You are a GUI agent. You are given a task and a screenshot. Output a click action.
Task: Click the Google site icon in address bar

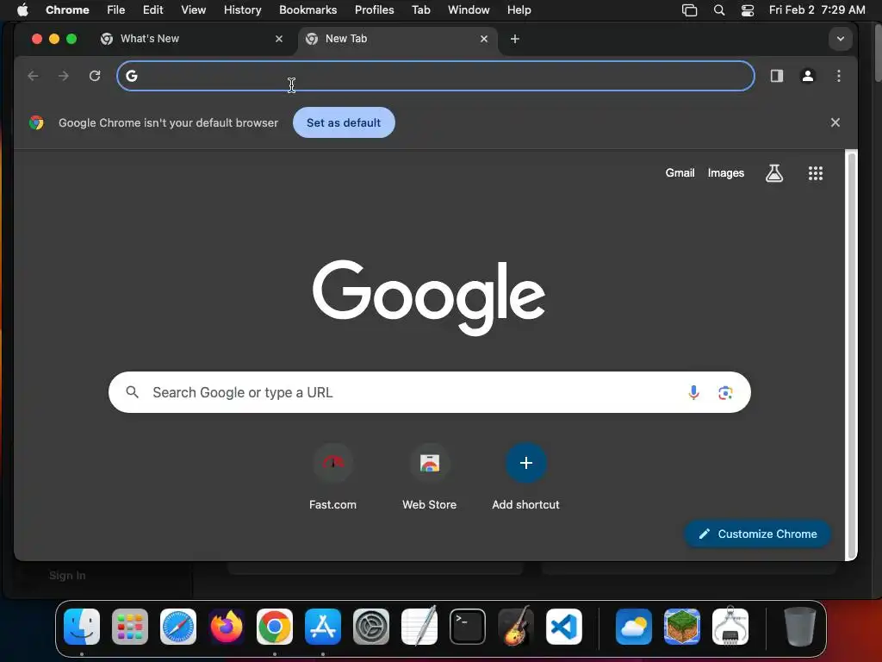pos(132,76)
